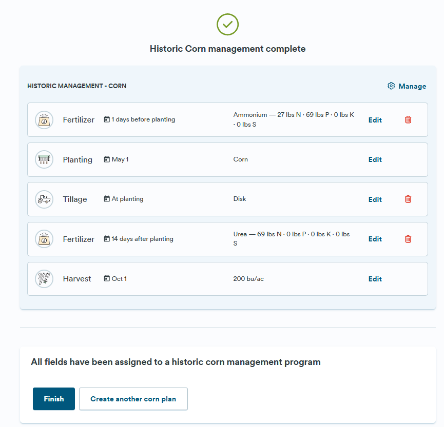Delete the Tillage disk entry
444x427 pixels.
408,199
